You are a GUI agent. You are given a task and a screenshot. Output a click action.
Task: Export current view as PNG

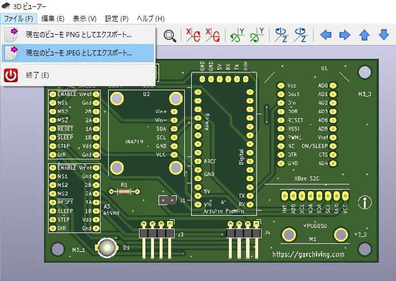point(78,35)
